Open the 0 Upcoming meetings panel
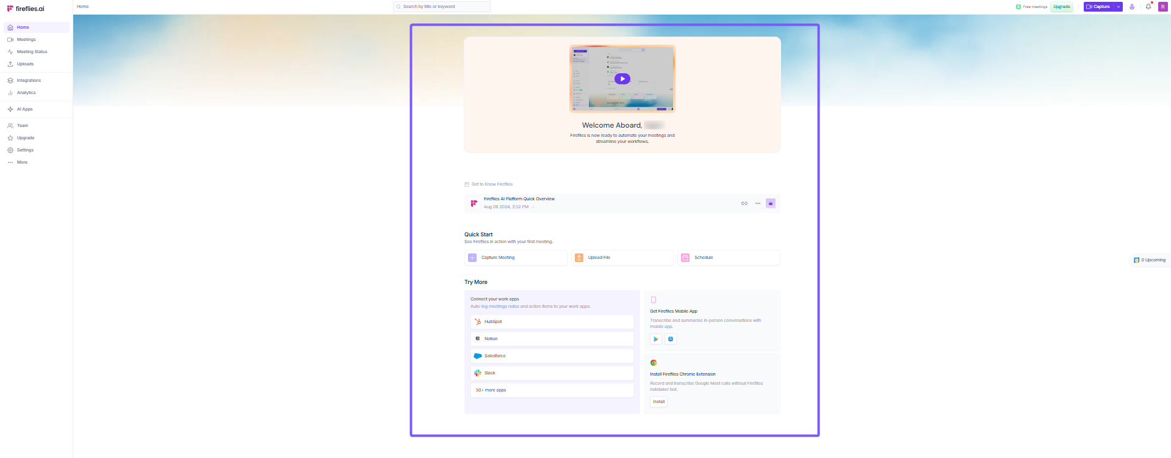Image resolution: width=1171 pixels, height=458 pixels. [1150, 260]
